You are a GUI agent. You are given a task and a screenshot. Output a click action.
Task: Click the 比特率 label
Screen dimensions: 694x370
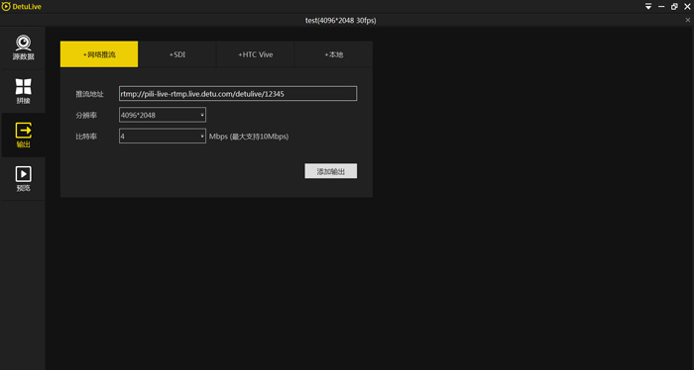click(x=86, y=137)
